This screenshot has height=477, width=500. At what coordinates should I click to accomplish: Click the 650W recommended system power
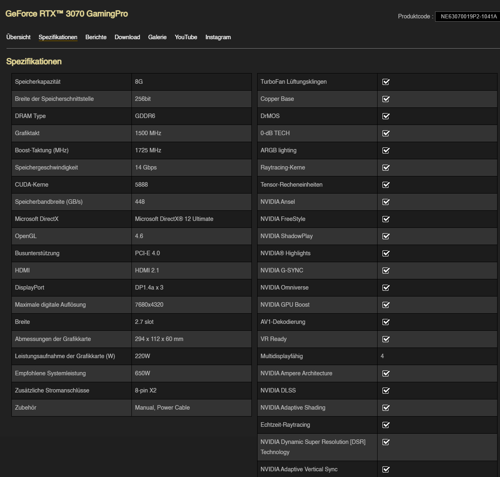tap(142, 373)
